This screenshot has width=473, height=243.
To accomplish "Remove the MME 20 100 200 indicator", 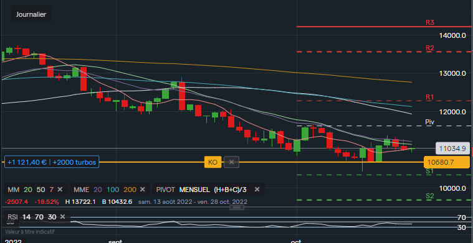I will click(x=143, y=190).
